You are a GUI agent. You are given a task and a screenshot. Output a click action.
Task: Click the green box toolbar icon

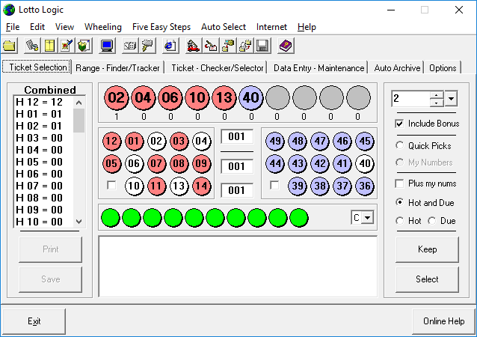[84, 46]
